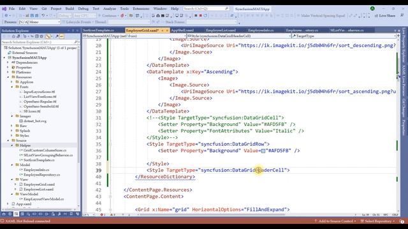
Task: Open the editor zoom level dropdown
Action: pos(89,215)
